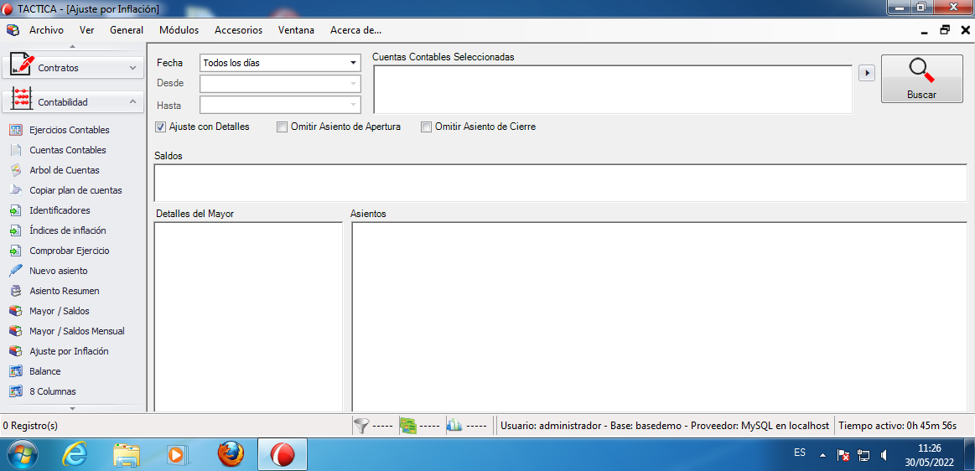This screenshot has width=975, height=471.
Task: Click the Índices de inflación icon
Action: pos(16,230)
